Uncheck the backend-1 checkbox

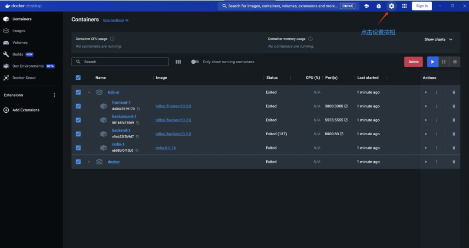pos(78,134)
